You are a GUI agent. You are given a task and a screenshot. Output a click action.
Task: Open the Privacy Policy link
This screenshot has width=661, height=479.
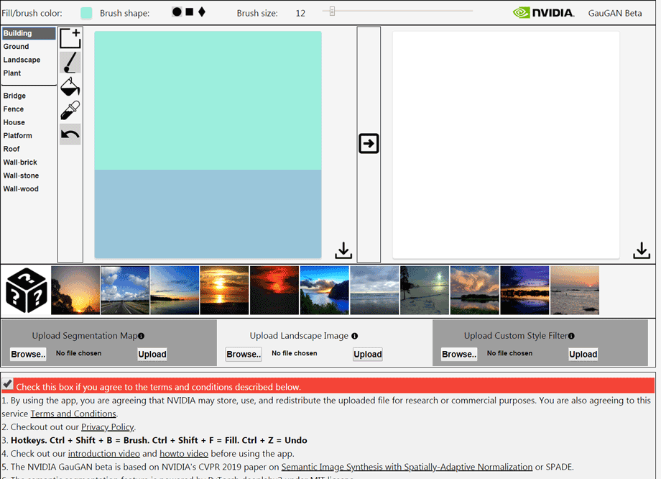(x=107, y=427)
